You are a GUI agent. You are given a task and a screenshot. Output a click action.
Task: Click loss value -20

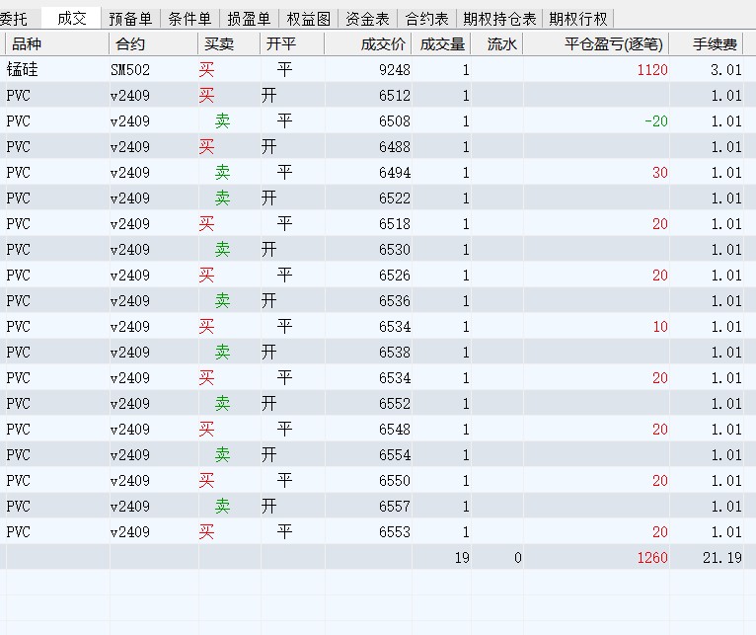(x=656, y=120)
